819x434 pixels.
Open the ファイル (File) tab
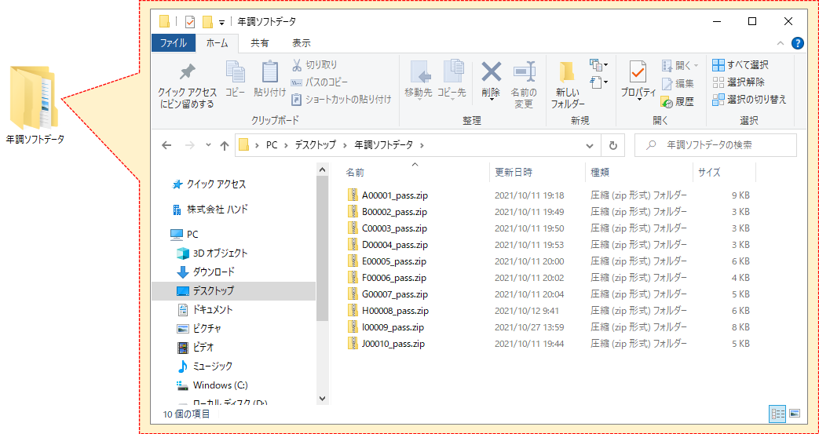tap(174, 43)
